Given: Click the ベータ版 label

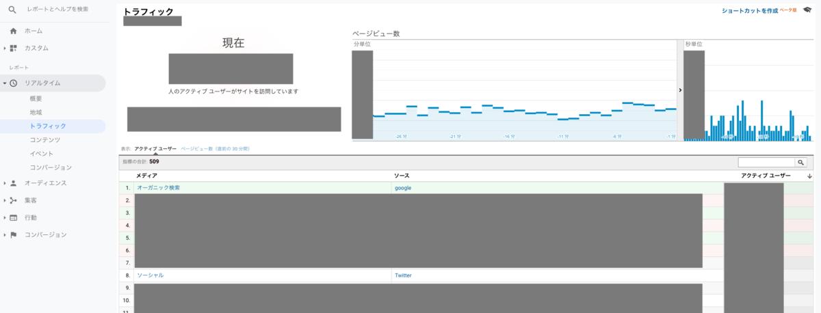Looking at the screenshot, I should click(788, 11).
